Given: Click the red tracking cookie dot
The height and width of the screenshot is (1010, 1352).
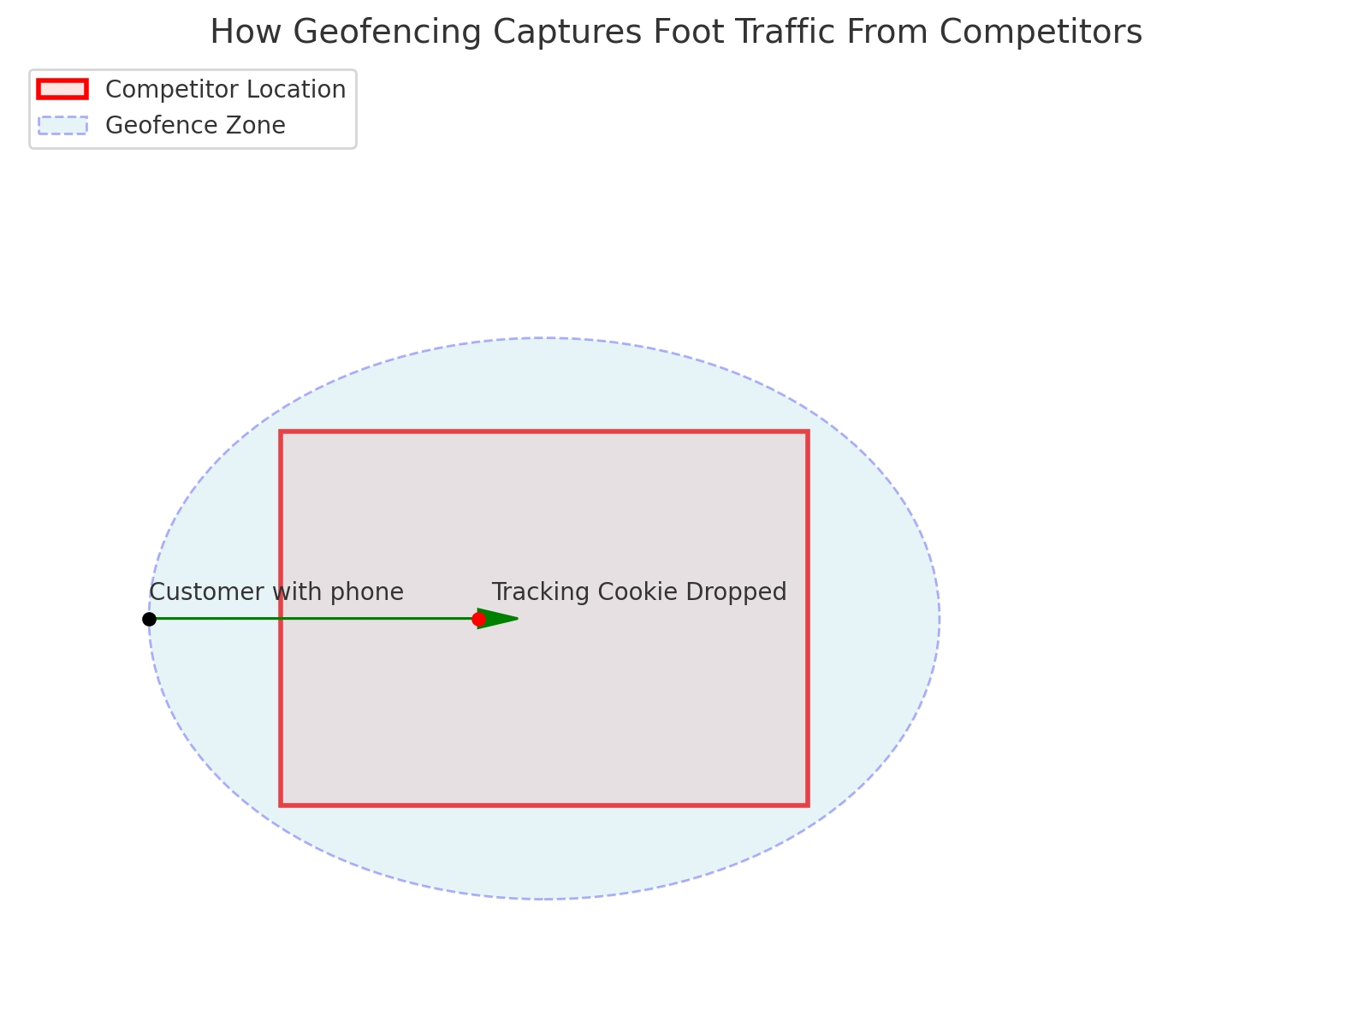Looking at the screenshot, I should pos(478,619).
